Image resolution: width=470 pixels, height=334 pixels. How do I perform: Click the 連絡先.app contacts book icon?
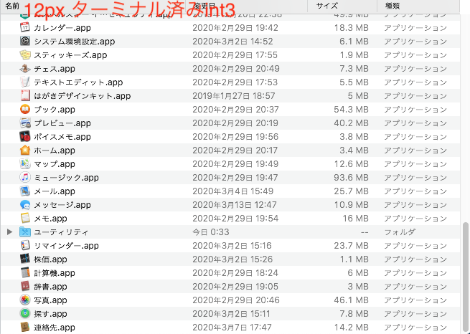pos(25,327)
